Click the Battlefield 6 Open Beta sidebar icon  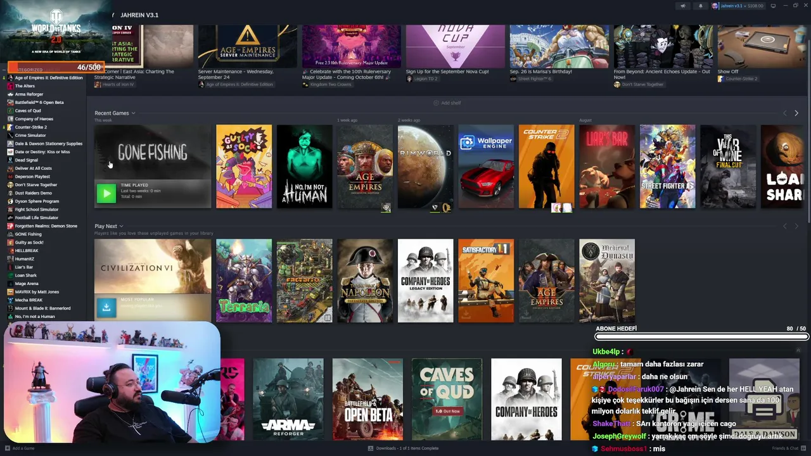[x=10, y=103]
